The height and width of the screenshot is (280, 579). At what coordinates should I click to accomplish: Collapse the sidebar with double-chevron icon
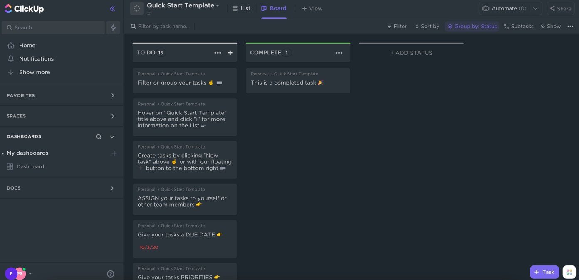point(112,9)
